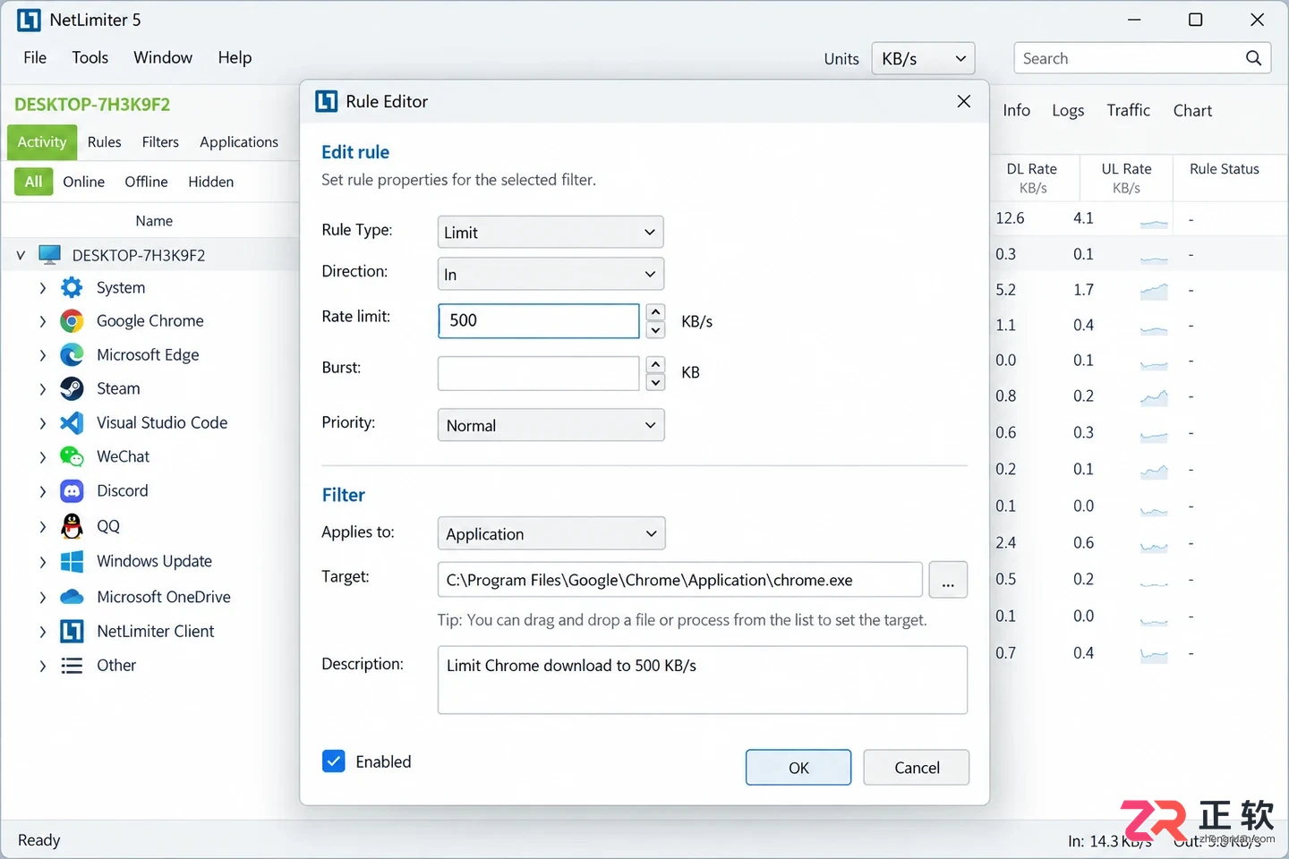This screenshot has width=1289, height=859.
Task: Click the Rate limit input field
Action: click(x=539, y=320)
